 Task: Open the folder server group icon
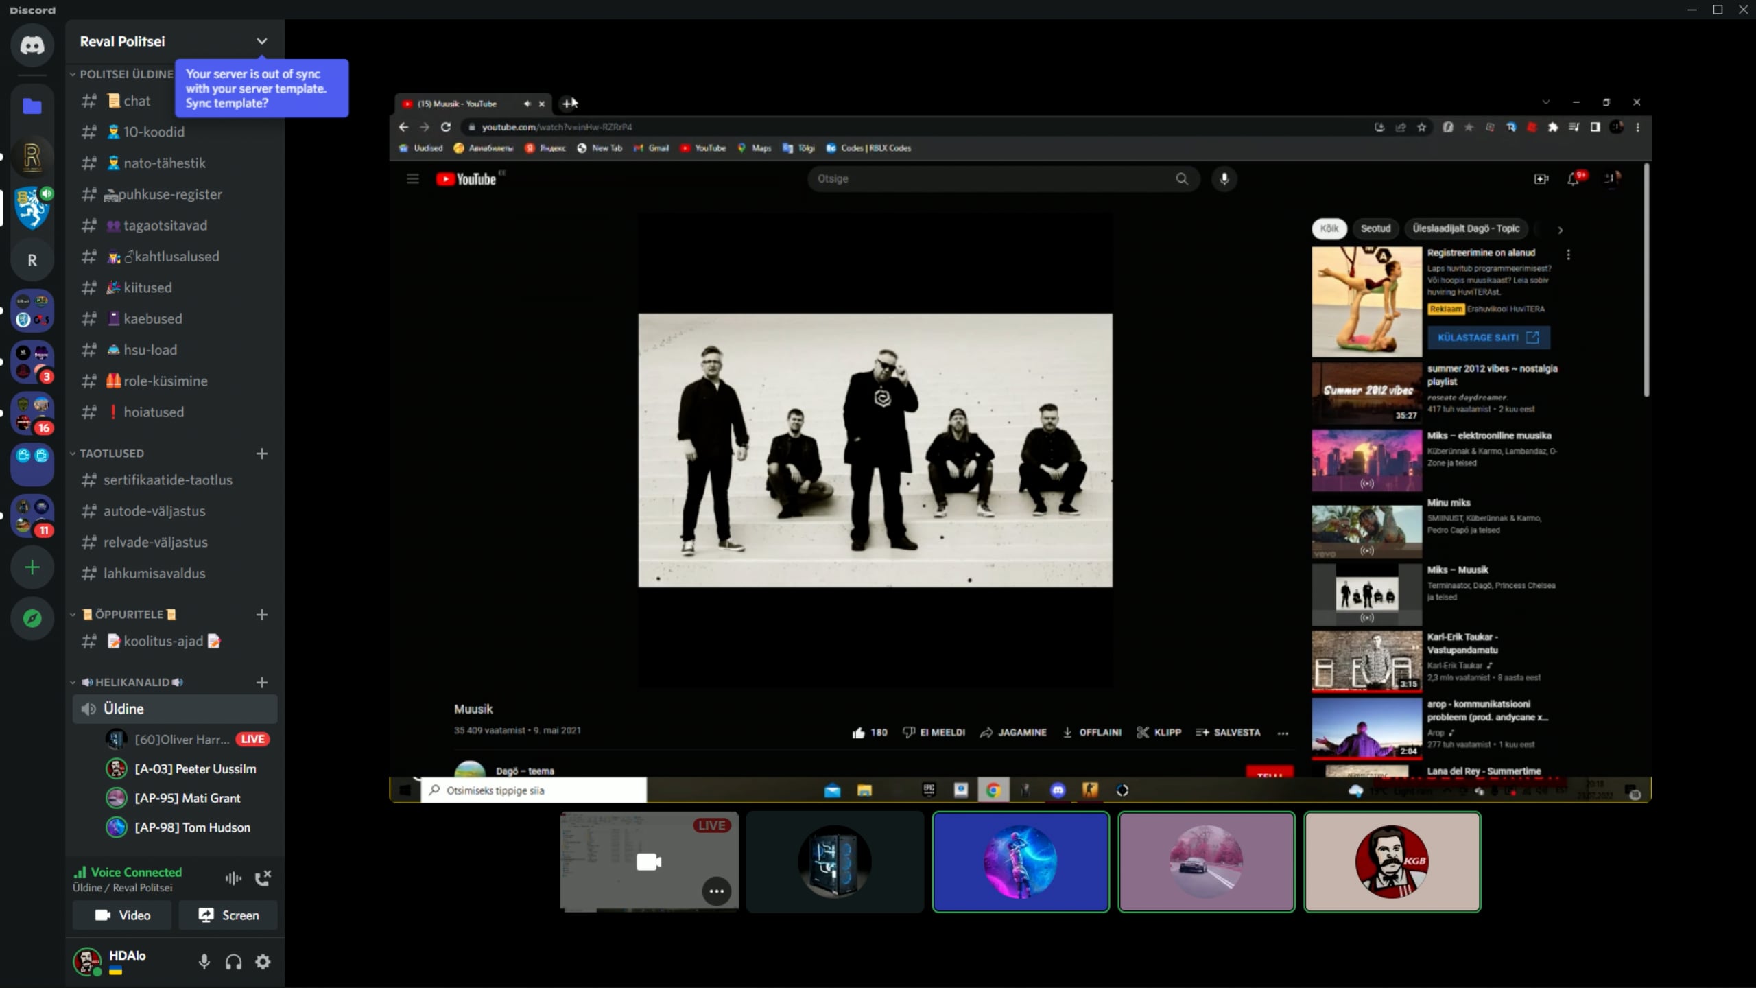coord(32,106)
